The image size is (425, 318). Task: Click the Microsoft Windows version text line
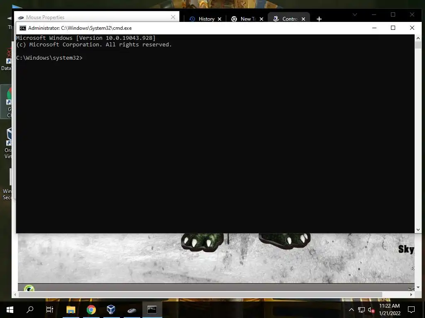pyautogui.click(x=85, y=38)
